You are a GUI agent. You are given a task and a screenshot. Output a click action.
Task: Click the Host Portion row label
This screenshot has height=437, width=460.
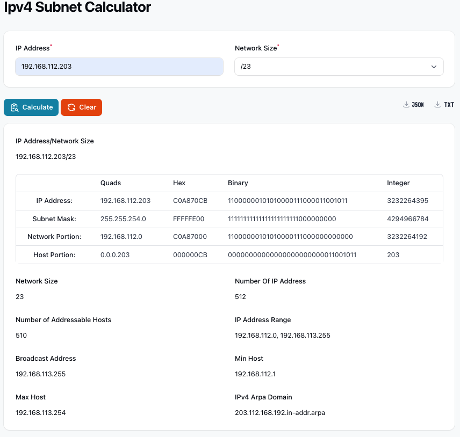(54, 255)
